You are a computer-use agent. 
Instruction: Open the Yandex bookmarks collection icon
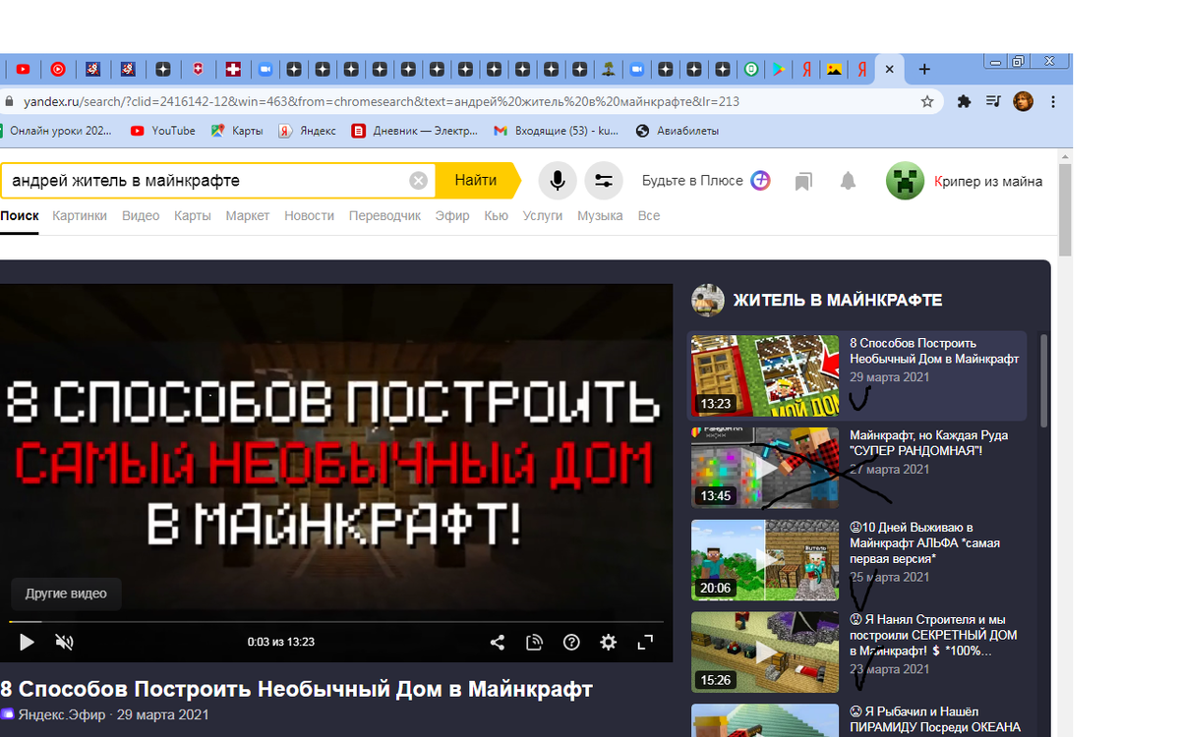click(x=803, y=181)
